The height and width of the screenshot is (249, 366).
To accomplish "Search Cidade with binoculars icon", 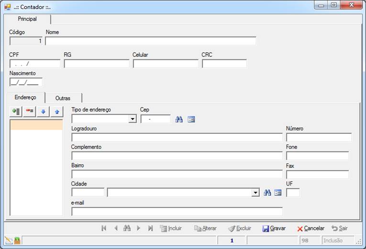I will [267, 193].
